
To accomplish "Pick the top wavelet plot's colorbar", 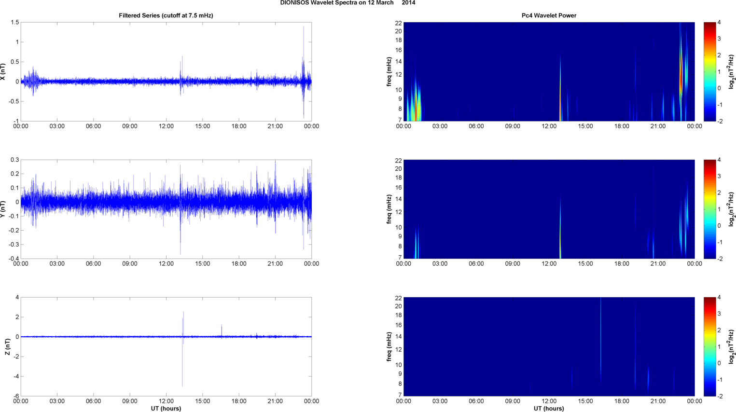I will [x=709, y=71].
